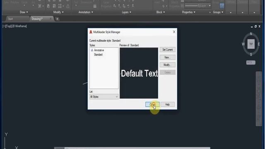The image size is (265, 149).
Task: Click the highlighted group selection icon
Action: 222,6
